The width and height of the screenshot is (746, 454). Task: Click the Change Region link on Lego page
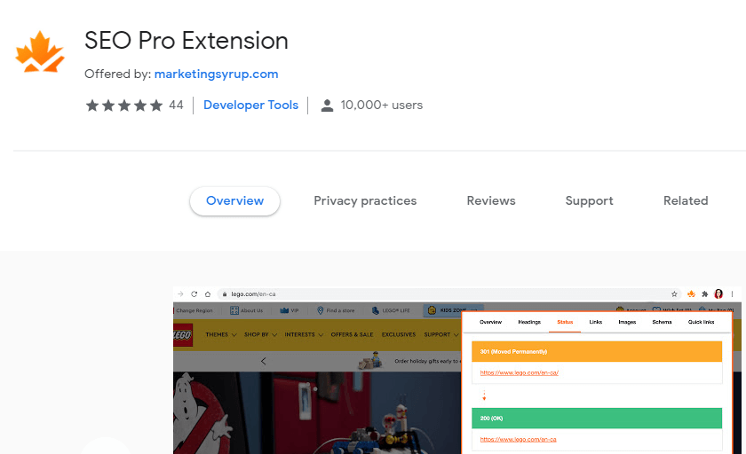pos(194,310)
